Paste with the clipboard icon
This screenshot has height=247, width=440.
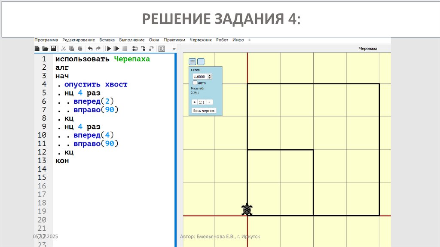tap(79, 49)
